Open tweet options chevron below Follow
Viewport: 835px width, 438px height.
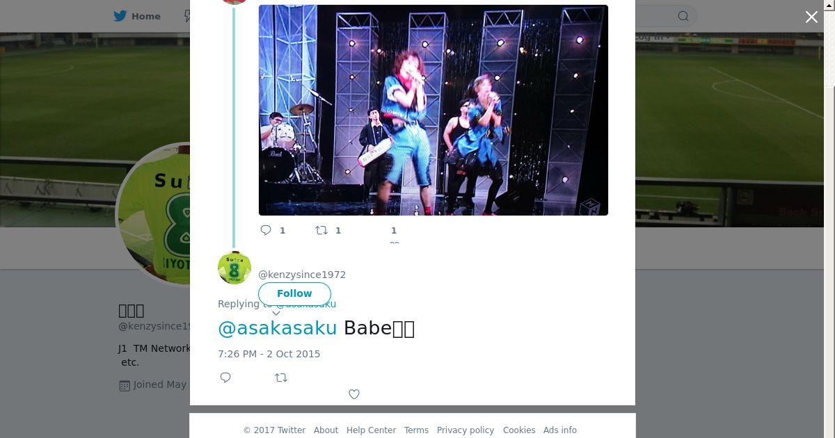[x=276, y=313]
